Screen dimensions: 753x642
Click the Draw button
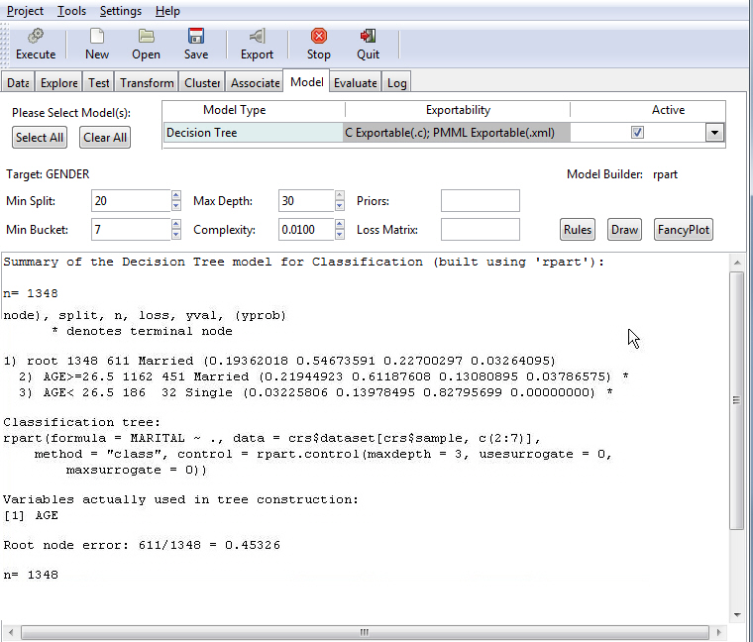coord(624,230)
